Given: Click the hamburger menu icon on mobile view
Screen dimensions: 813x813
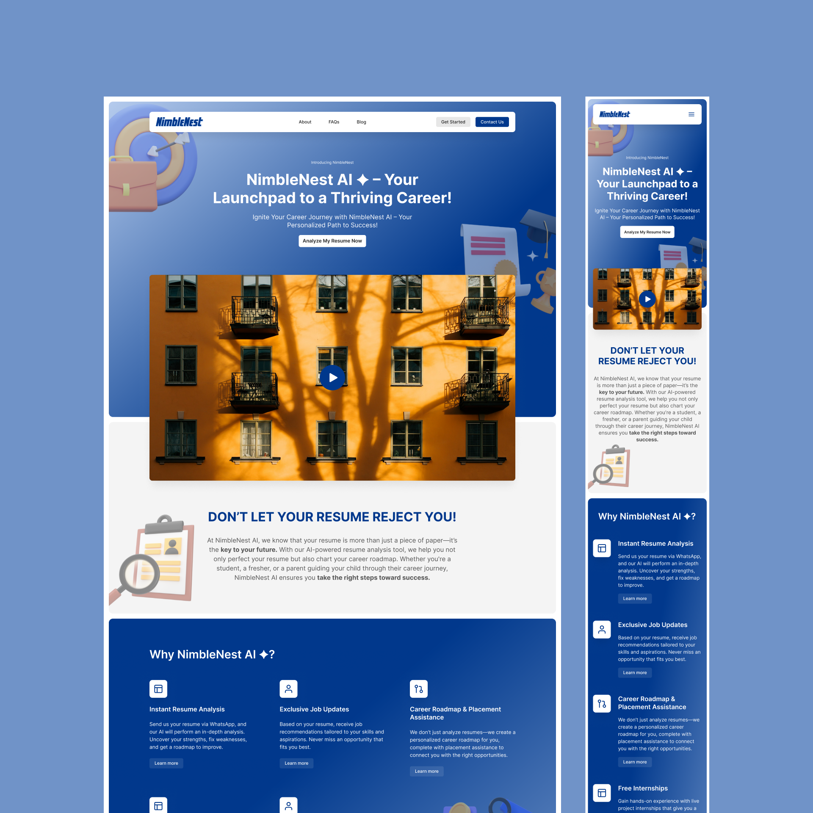Looking at the screenshot, I should pyautogui.click(x=691, y=114).
